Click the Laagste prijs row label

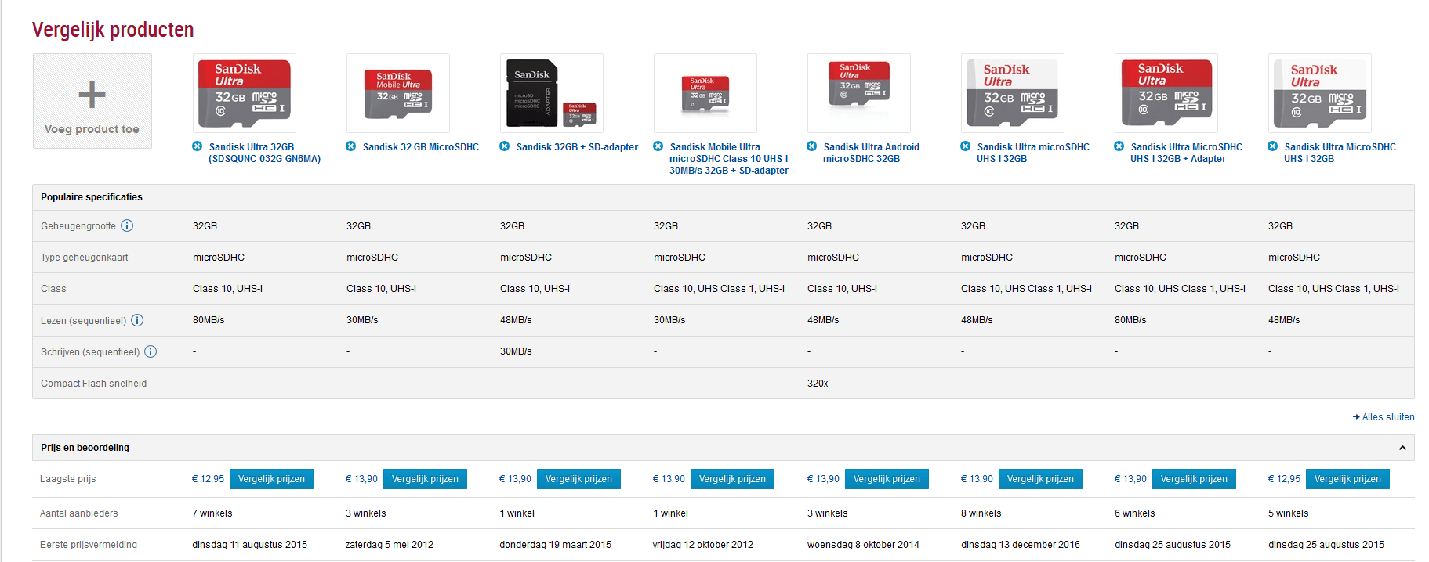click(68, 479)
